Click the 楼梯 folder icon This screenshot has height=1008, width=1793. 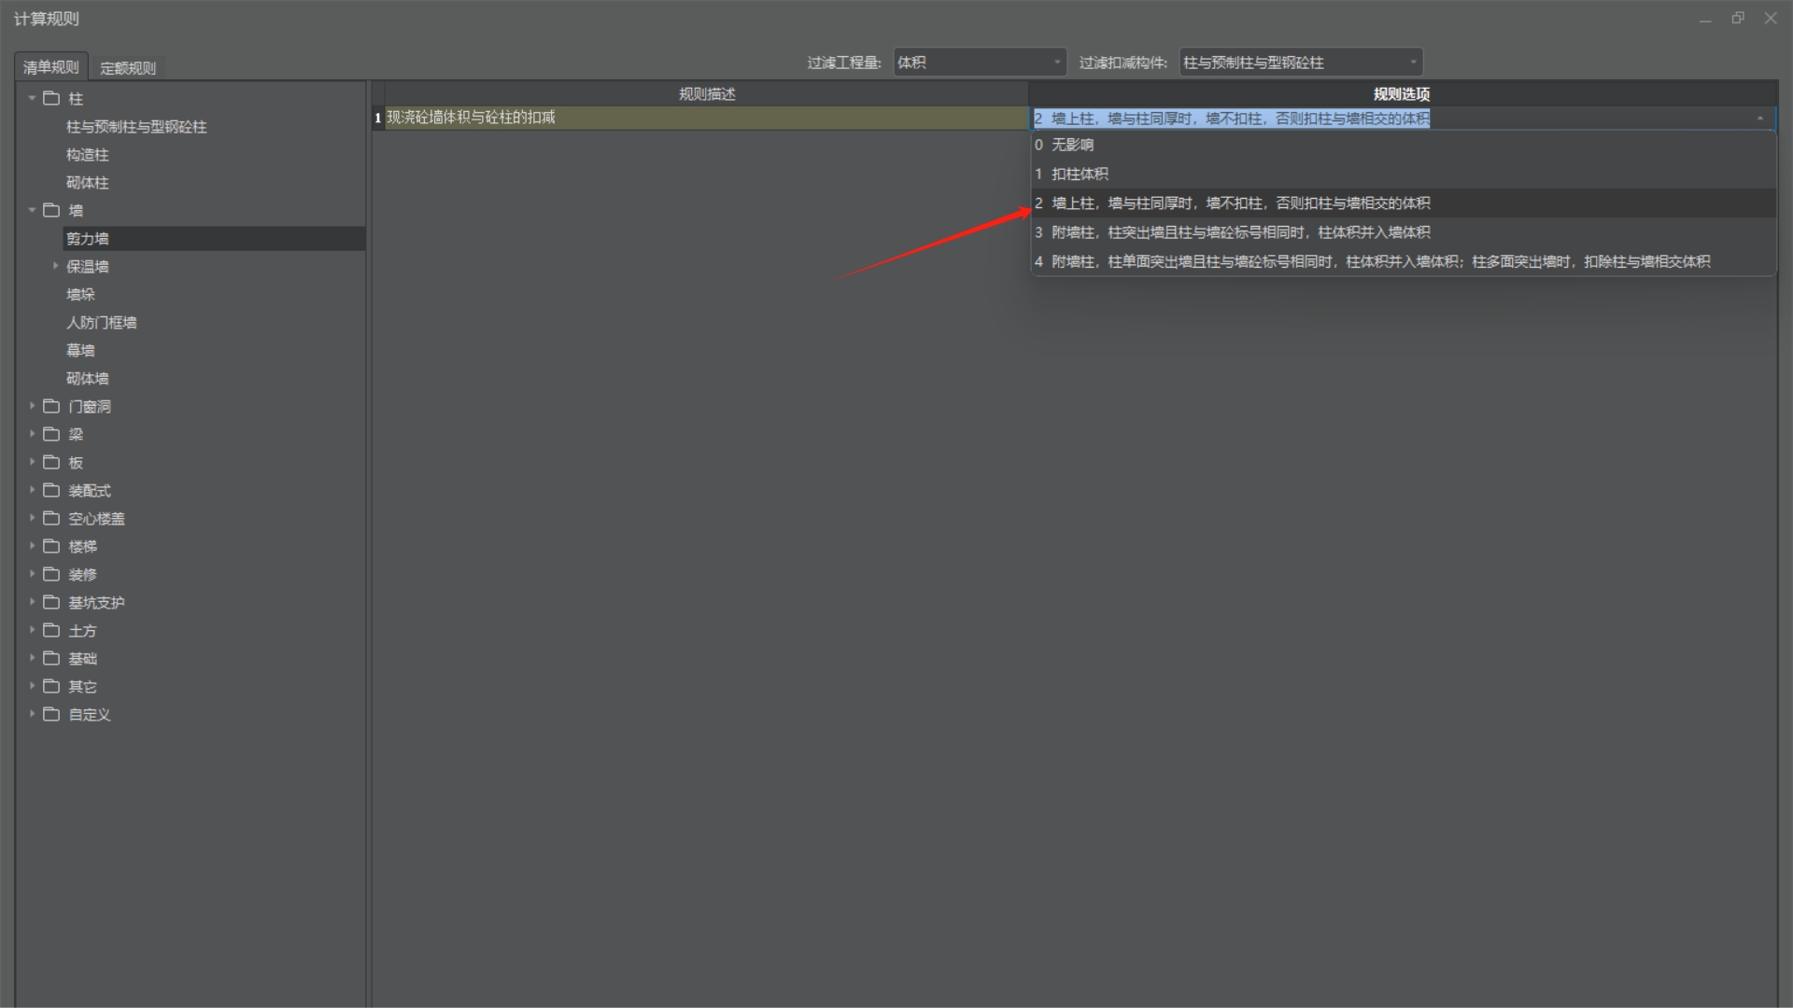click(x=51, y=546)
